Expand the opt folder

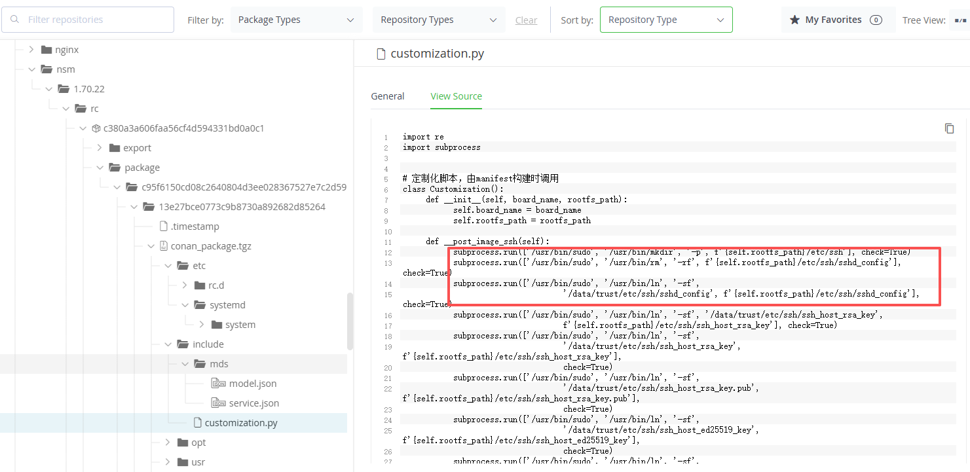click(x=167, y=443)
